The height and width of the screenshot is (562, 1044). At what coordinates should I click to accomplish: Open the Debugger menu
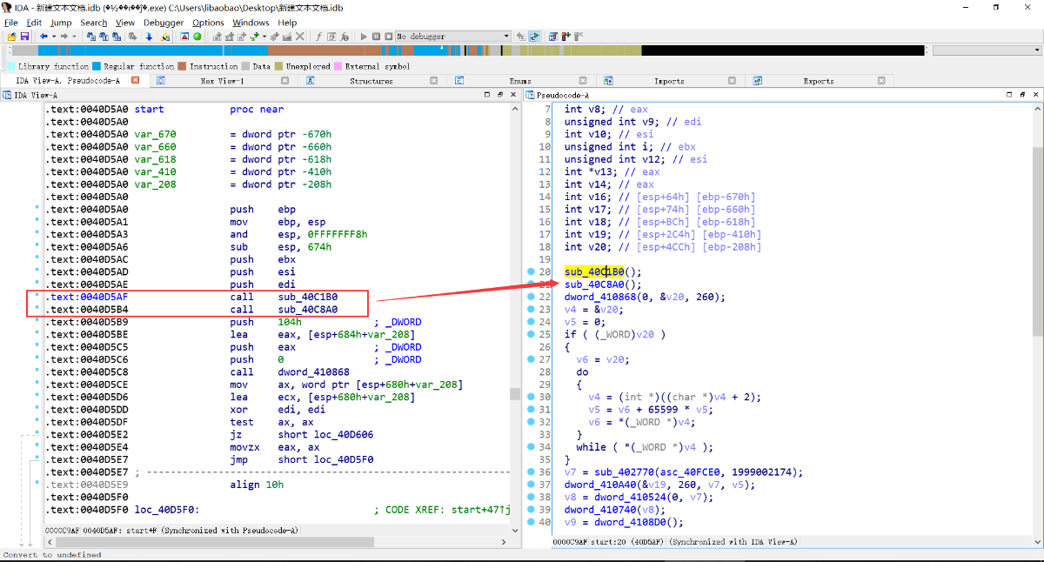pyautogui.click(x=164, y=23)
